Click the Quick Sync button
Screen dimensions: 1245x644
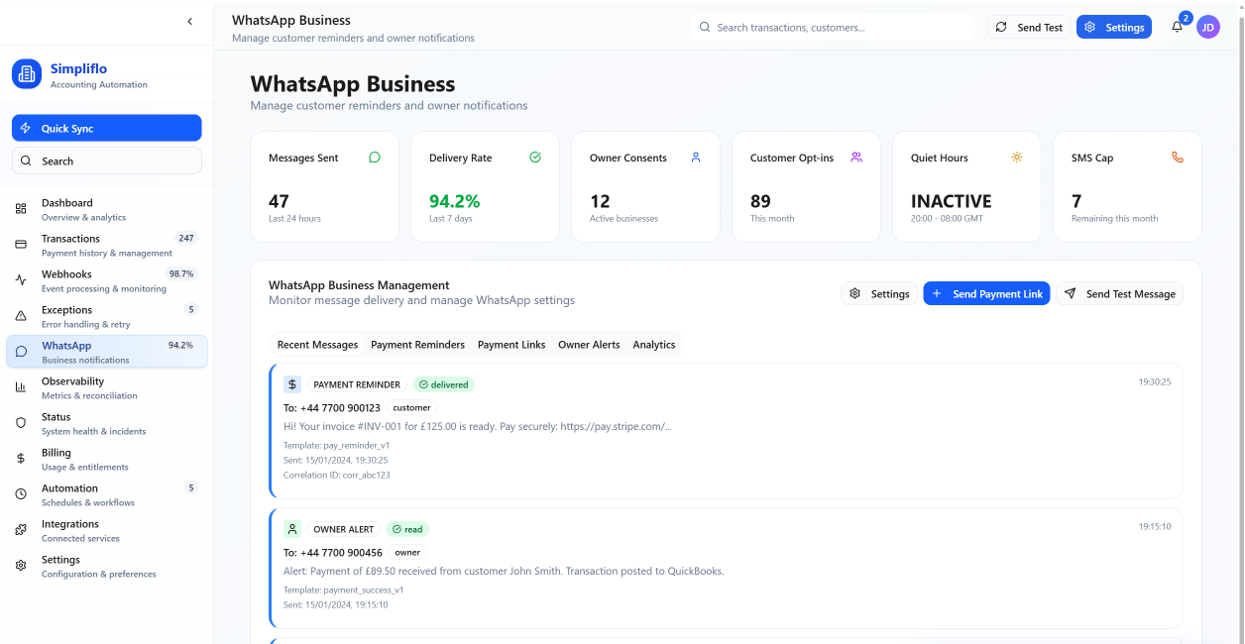coord(106,129)
